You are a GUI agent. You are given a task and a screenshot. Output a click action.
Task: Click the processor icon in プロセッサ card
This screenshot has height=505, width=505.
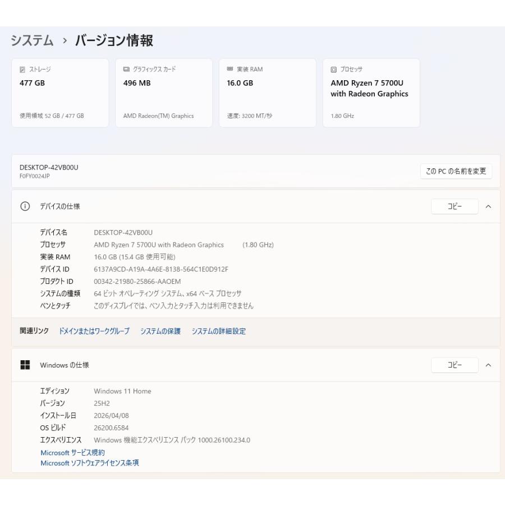pyautogui.click(x=334, y=70)
